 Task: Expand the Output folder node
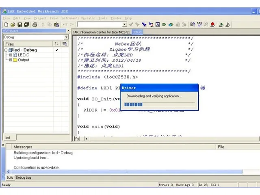(x=11, y=60)
